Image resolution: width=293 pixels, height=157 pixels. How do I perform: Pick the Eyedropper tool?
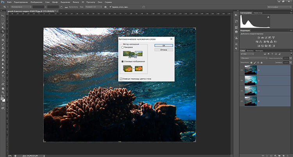coord(3,35)
